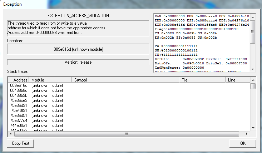Click the EAX register line
The height and width of the screenshot is (153, 262).
coord(202,16)
